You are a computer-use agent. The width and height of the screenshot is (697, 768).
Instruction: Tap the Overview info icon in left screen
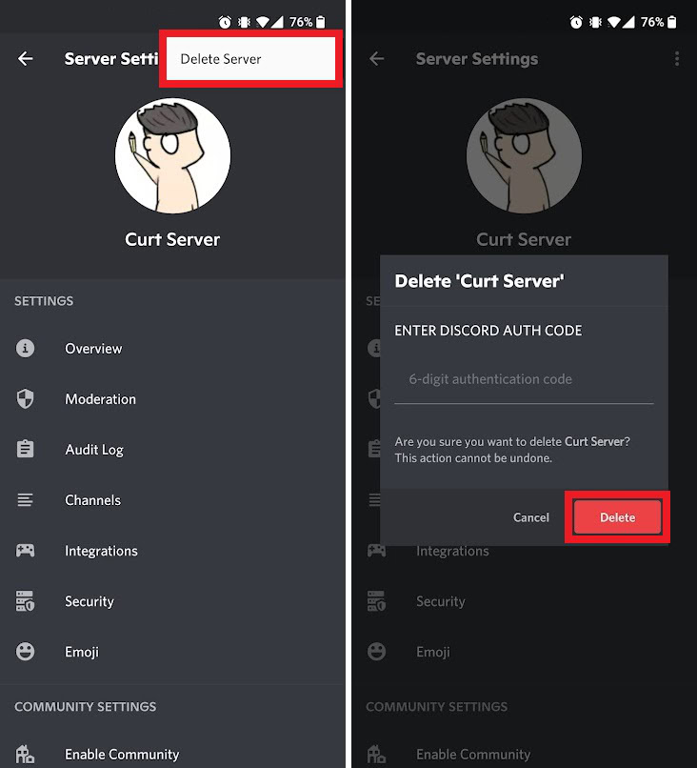point(26,348)
